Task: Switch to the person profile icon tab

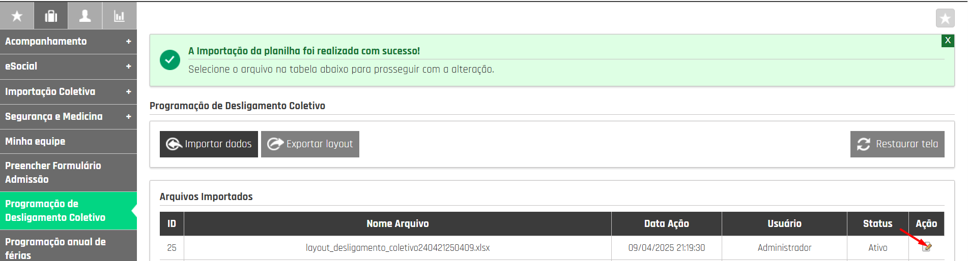Action: [85, 16]
